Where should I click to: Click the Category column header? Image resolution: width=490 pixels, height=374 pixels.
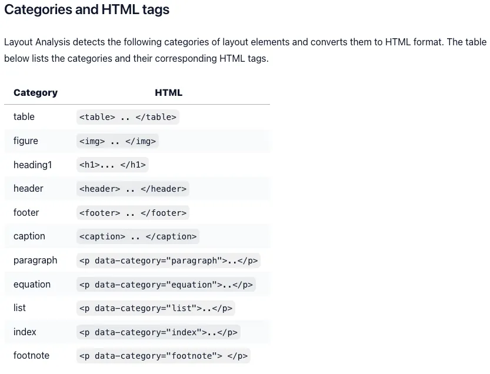coord(36,93)
